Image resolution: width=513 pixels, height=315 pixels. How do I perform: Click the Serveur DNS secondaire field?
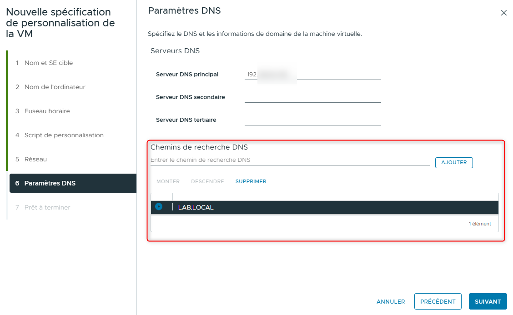point(312,97)
